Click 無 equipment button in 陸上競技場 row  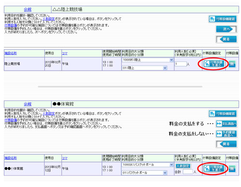[x=232, y=64]
